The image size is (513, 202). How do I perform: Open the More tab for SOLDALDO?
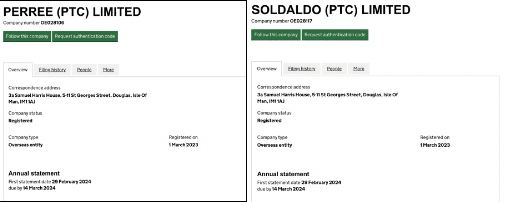(x=359, y=69)
